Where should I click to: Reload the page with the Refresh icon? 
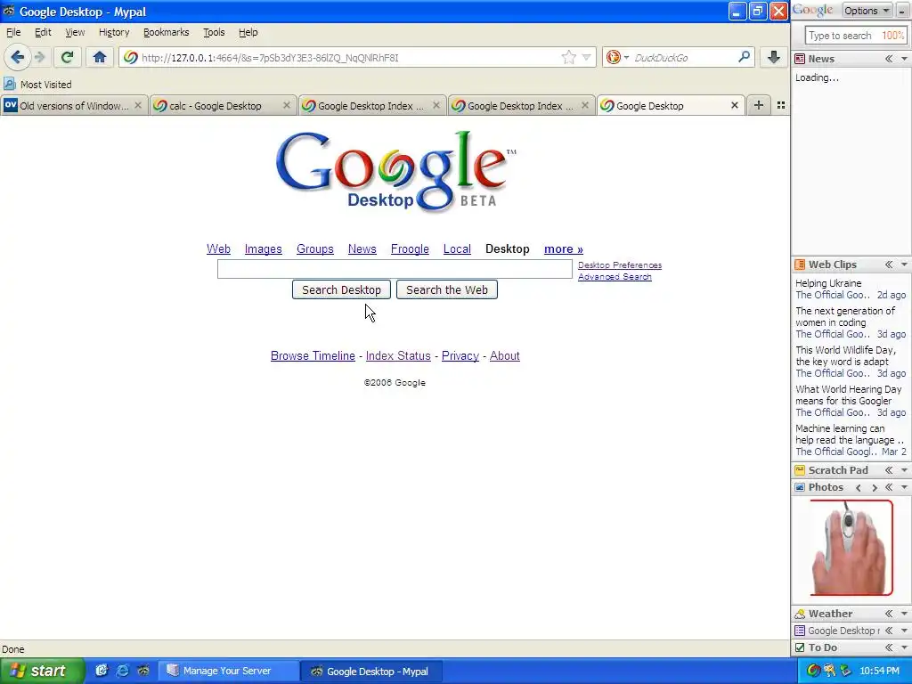(x=67, y=57)
